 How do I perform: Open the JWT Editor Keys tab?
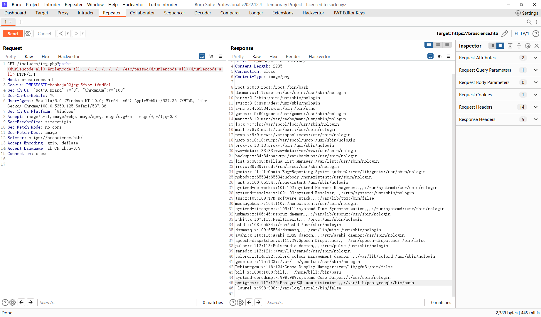pyautogui.click(x=349, y=13)
